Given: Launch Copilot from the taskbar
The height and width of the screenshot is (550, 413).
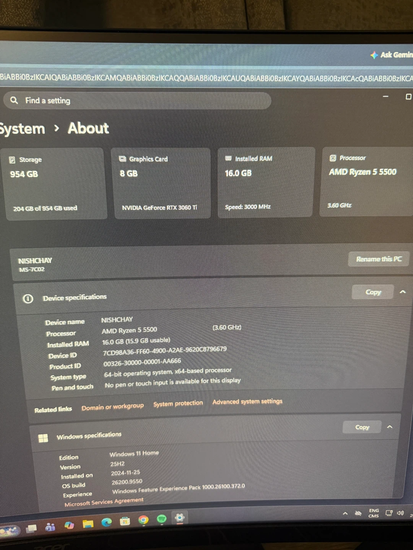Looking at the screenshot, I should click(69, 525).
